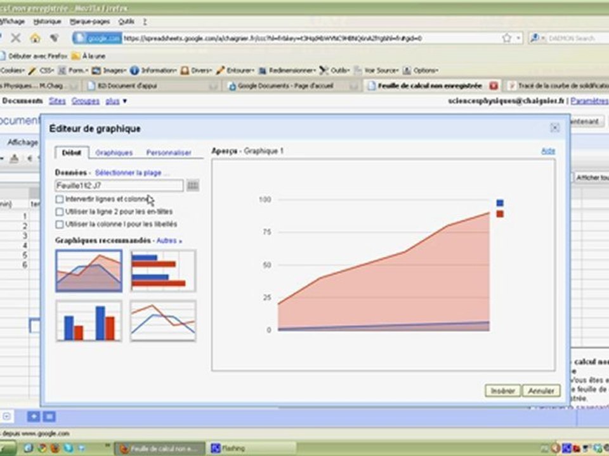
Task: Select the vertical column chart thumbnail
Action: pos(89,321)
